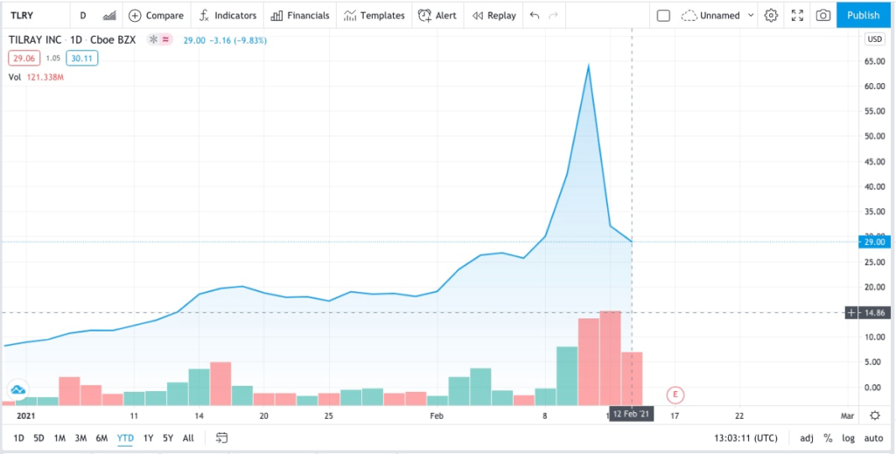
Task: Click the red 29.06 sell price box
Action: click(x=24, y=59)
